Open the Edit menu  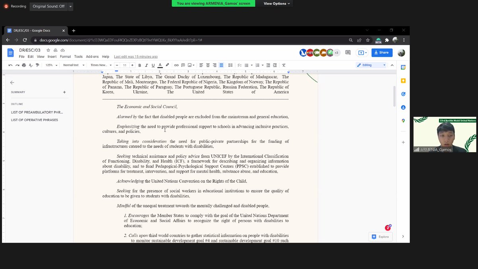(31, 57)
